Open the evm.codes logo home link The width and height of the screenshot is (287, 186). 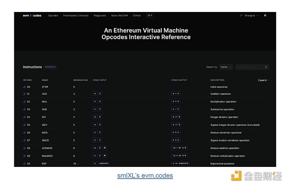coord(32,16)
